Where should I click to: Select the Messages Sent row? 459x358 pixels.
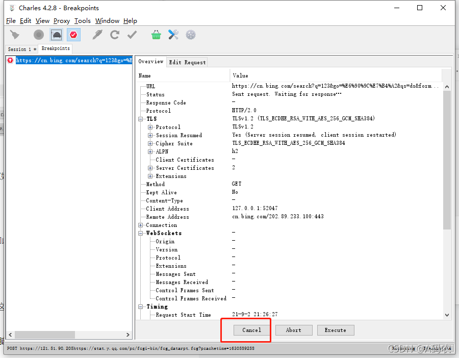click(290, 274)
